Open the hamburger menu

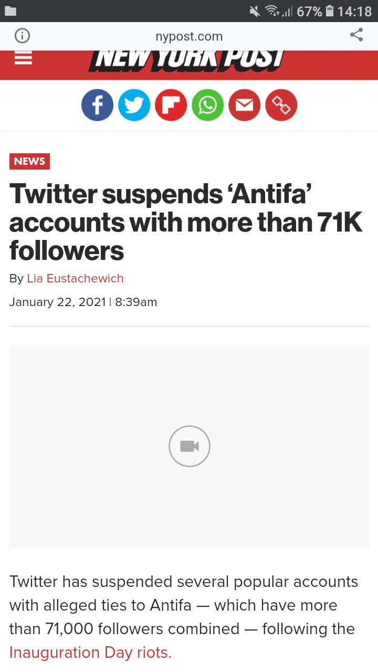coord(23,58)
